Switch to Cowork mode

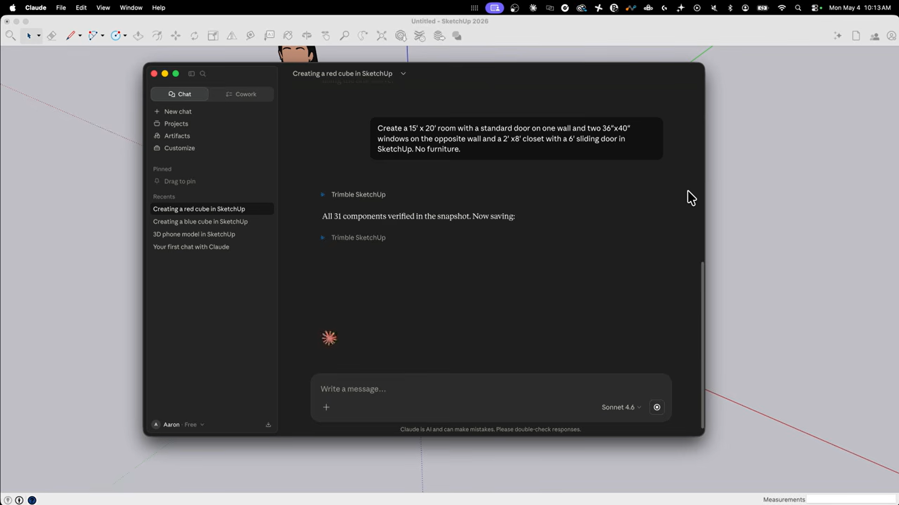pos(241,94)
